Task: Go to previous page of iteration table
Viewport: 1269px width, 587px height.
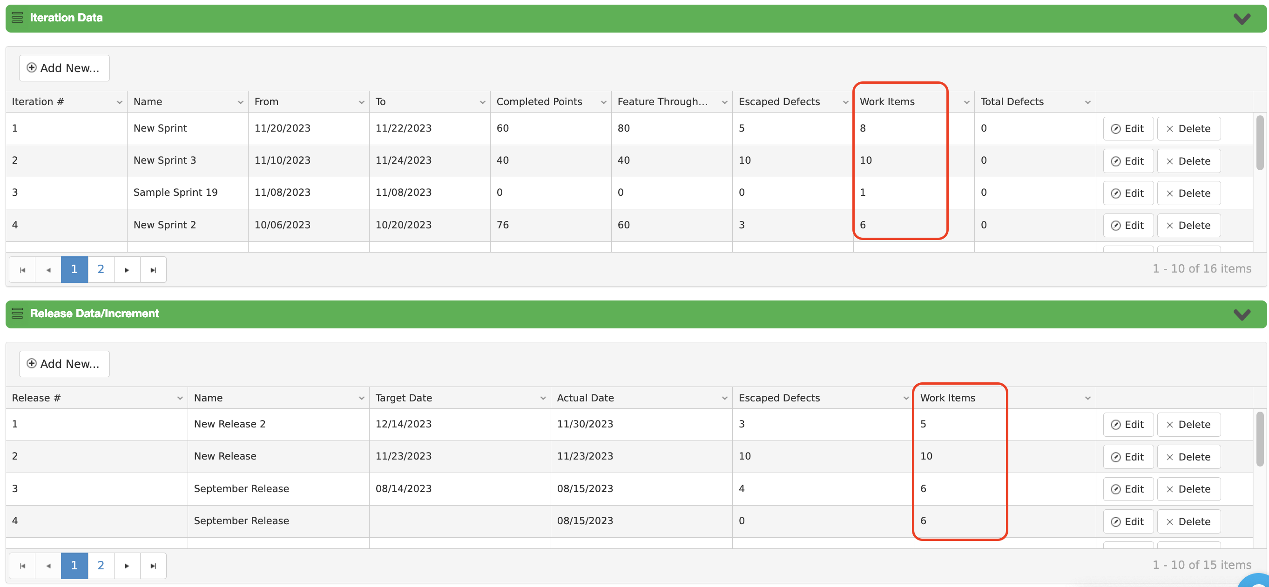Action: (x=48, y=270)
